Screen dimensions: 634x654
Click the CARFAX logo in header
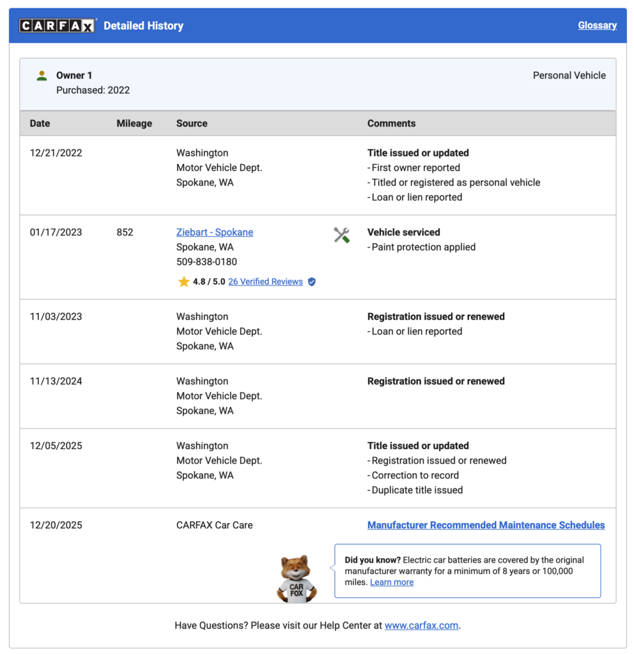[x=57, y=26]
